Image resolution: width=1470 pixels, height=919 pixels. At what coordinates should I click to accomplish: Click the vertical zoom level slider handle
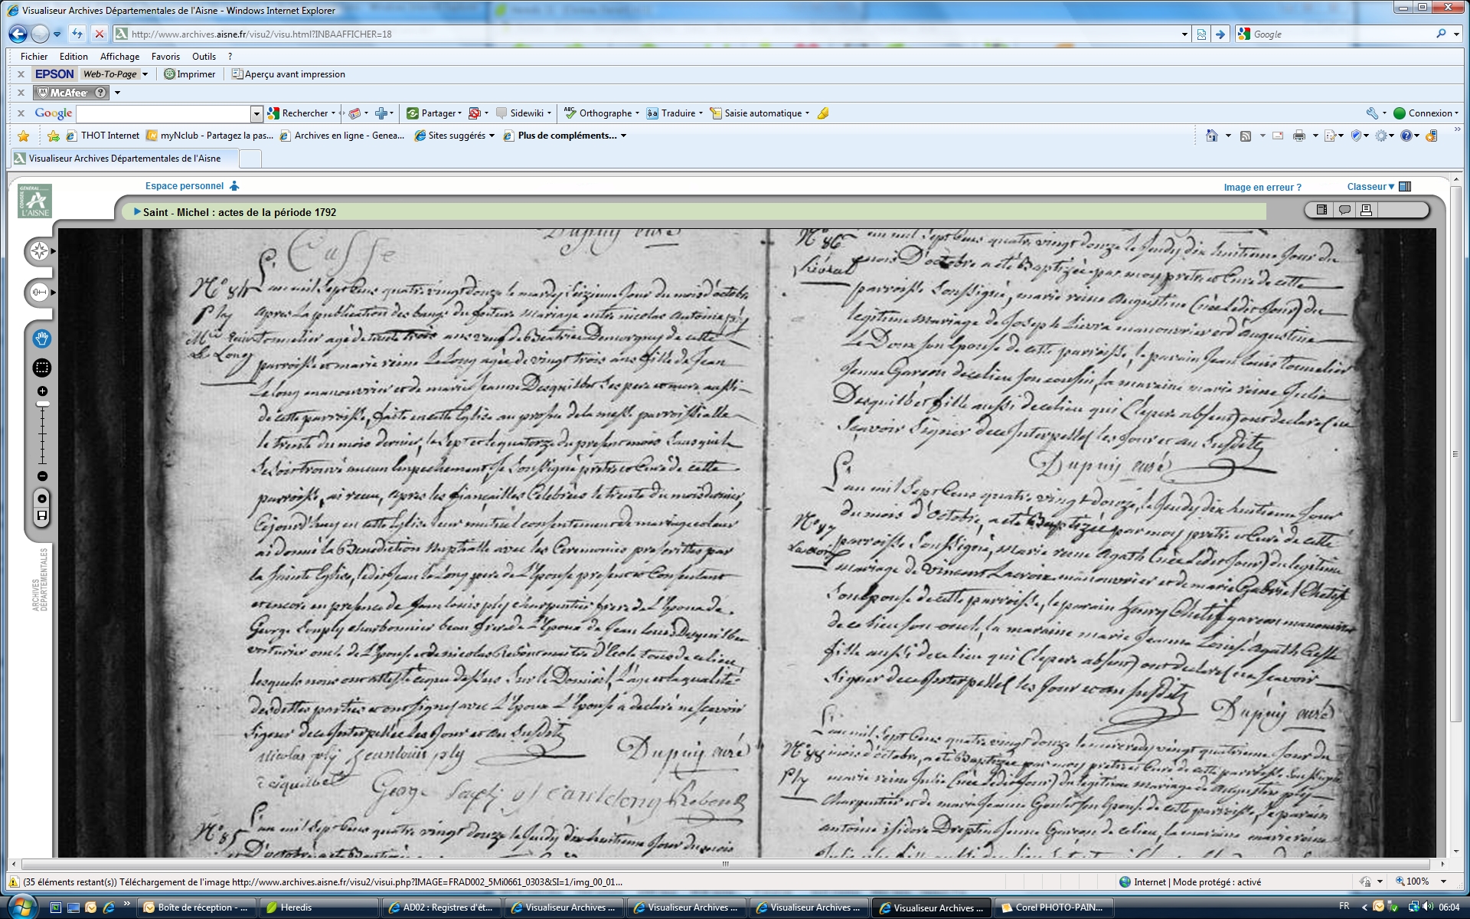43,404
